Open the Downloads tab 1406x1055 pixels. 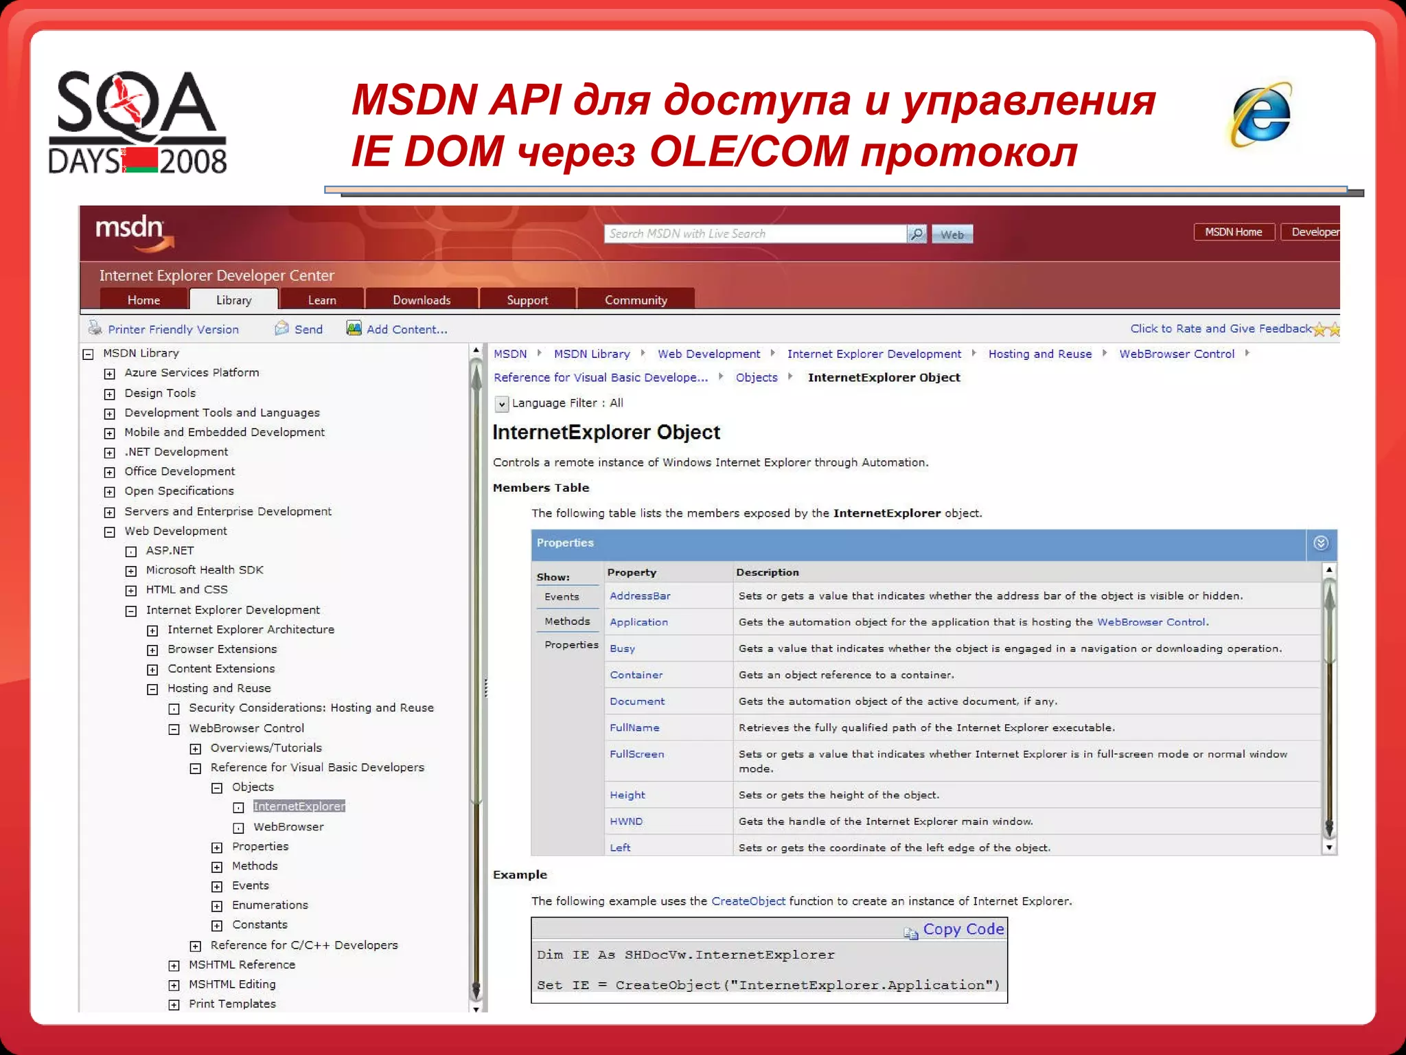pos(422,299)
